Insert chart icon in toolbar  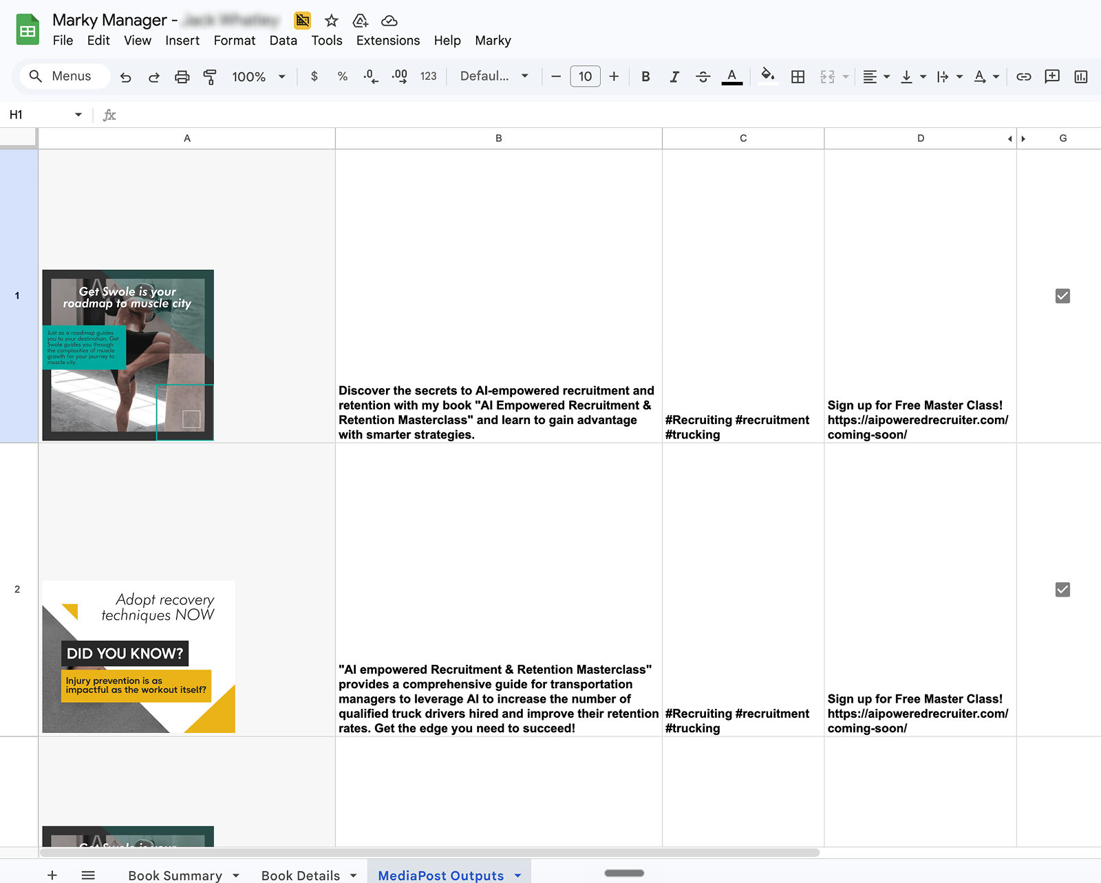pos(1081,76)
